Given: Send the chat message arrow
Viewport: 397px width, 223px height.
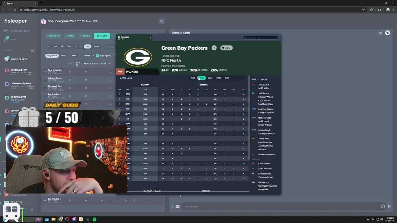Looking at the screenshot, I should (390, 206).
